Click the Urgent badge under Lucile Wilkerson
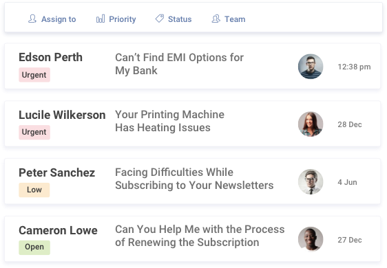The image size is (387, 268). point(34,132)
